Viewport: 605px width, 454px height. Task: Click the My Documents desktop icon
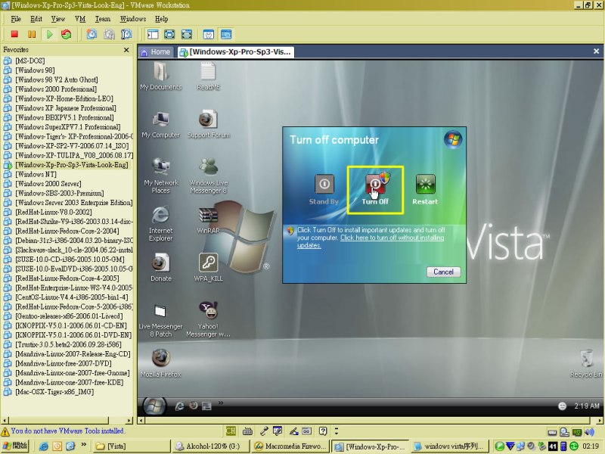[161, 76]
